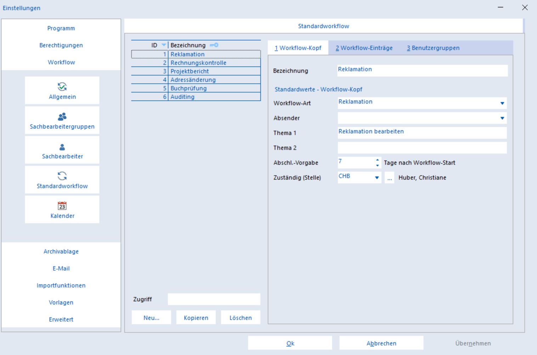This screenshot has height=355, width=537.
Task: Click the Kopieren button
Action: coord(196,318)
